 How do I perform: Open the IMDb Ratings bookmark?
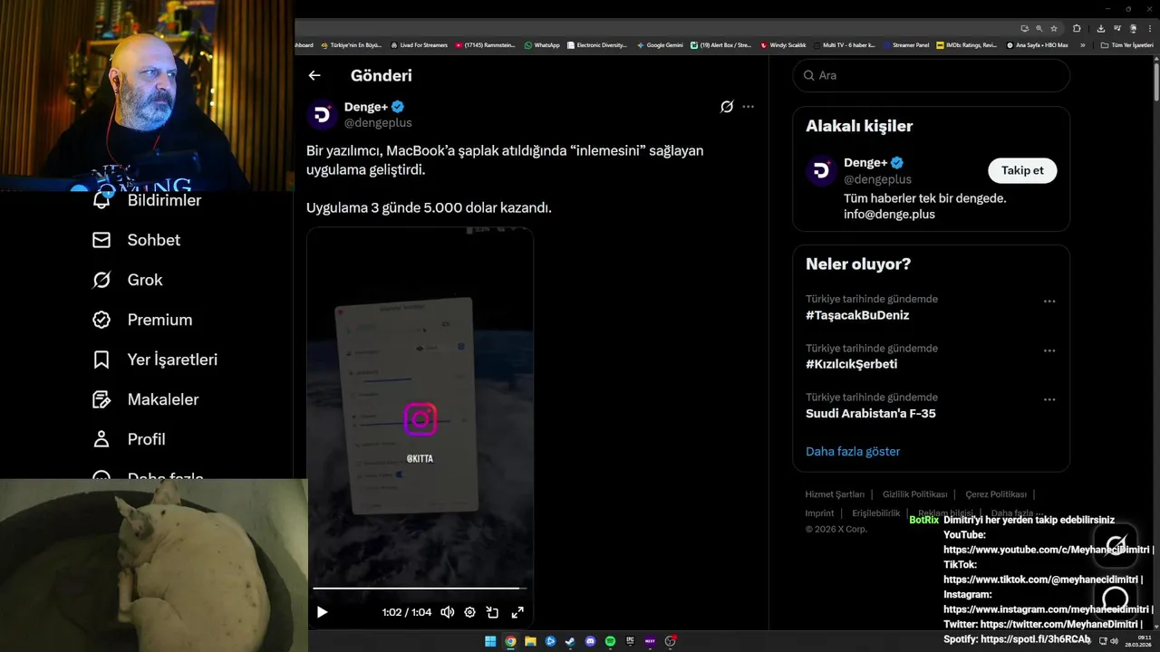pyautogui.click(x=966, y=44)
